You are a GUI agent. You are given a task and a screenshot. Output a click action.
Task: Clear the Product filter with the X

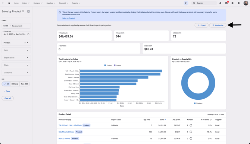[25, 43]
